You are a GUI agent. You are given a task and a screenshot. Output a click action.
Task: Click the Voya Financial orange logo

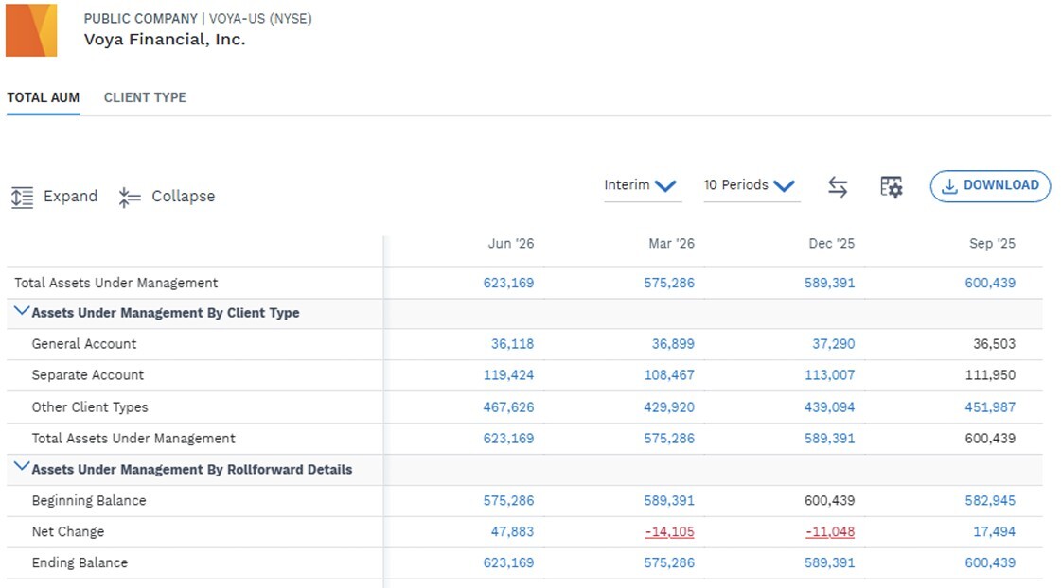tap(31, 30)
